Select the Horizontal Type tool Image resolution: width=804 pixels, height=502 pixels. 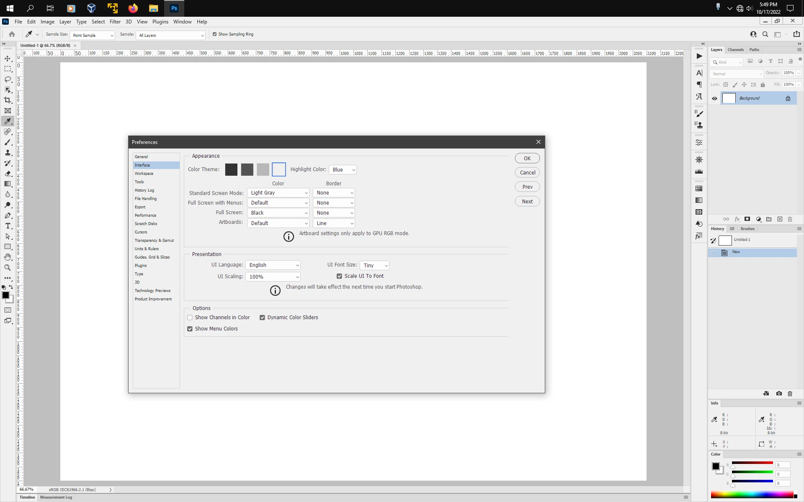8,226
